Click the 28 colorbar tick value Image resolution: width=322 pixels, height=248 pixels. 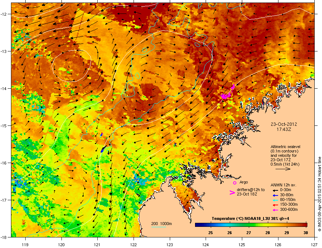coord(267,233)
